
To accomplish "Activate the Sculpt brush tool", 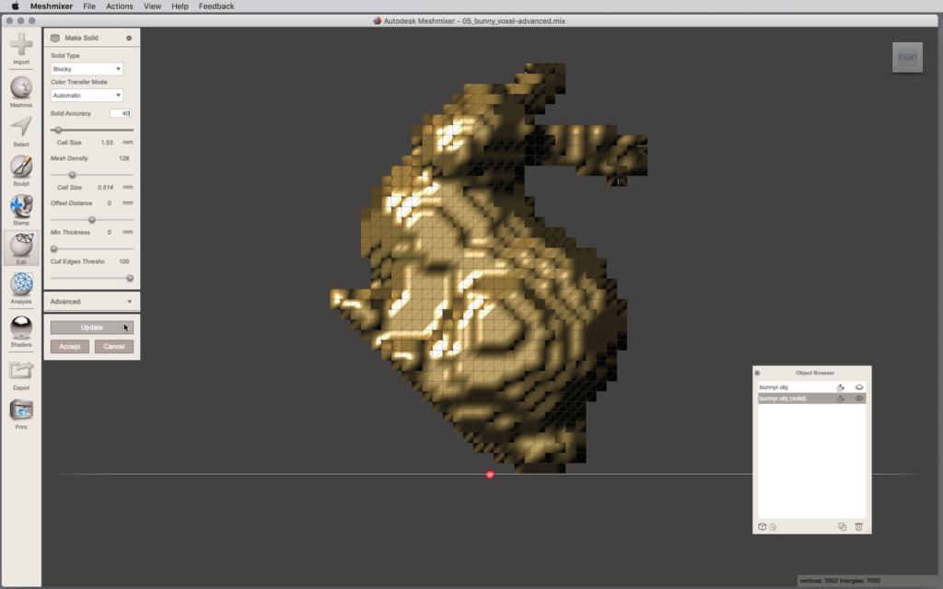I will 21,168.
